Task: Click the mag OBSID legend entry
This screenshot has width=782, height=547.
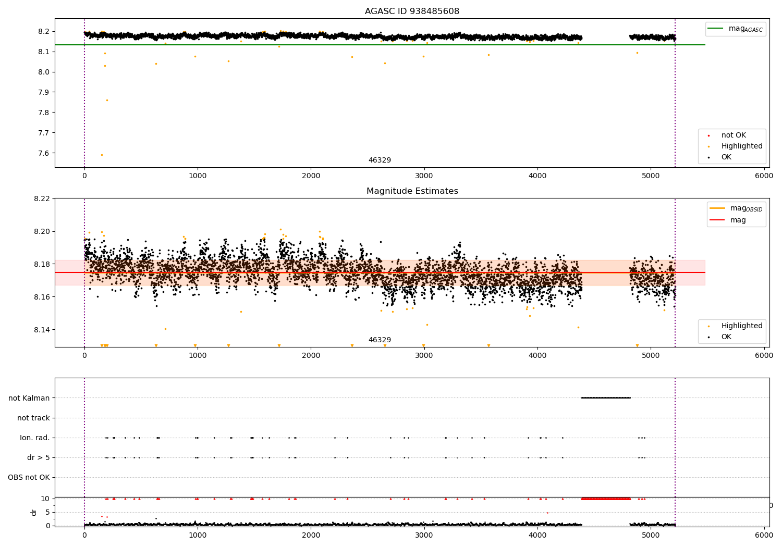Action: tap(736, 208)
